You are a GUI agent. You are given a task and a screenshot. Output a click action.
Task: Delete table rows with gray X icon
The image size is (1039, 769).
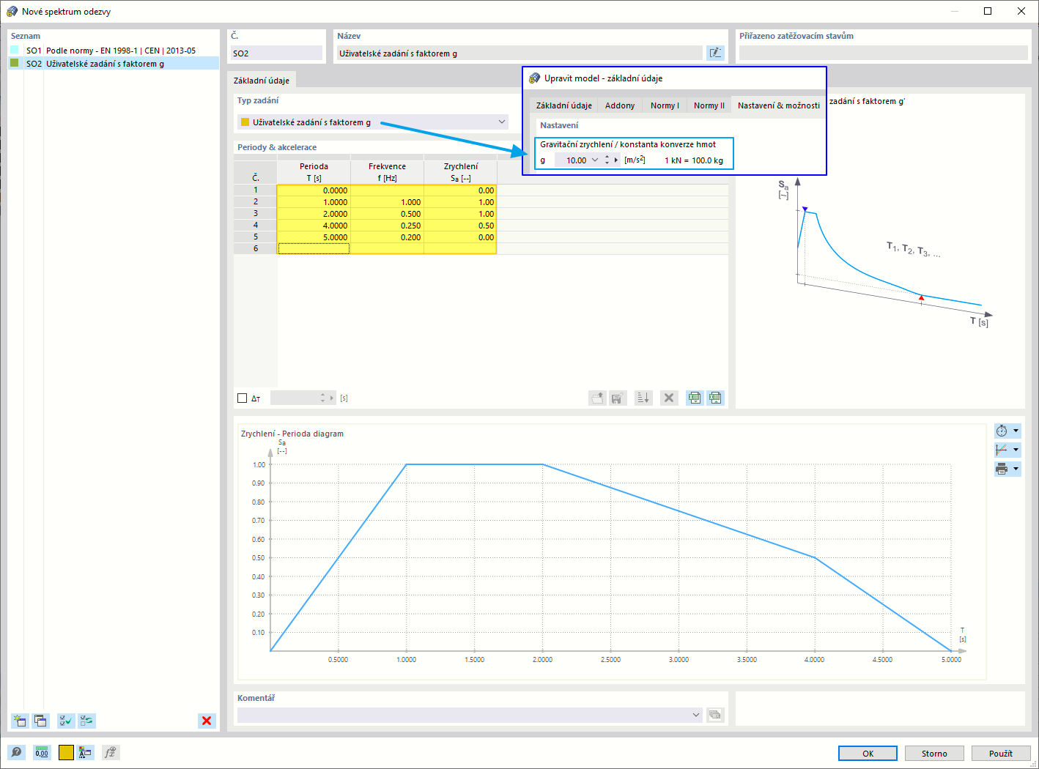click(x=668, y=398)
